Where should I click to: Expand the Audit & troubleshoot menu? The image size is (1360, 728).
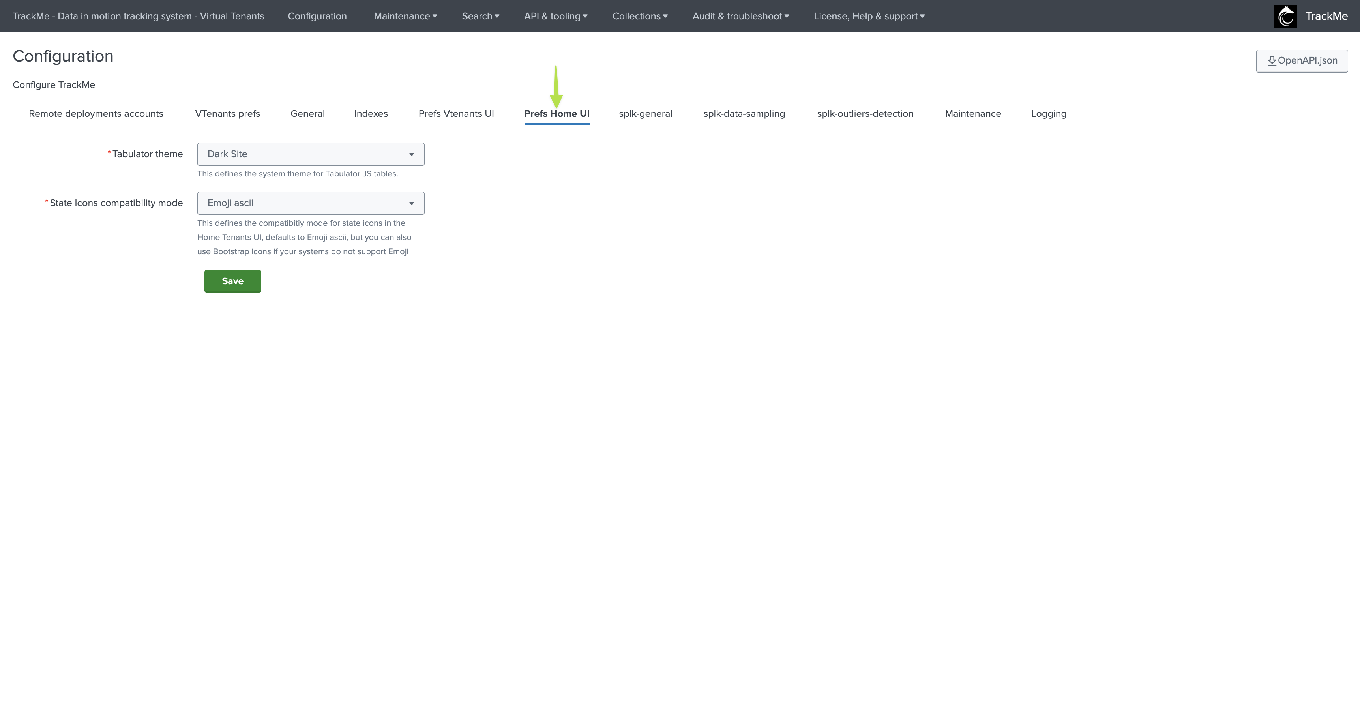[740, 16]
